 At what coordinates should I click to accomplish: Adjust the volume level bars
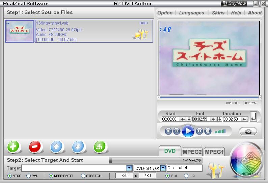tap(220, 131)
